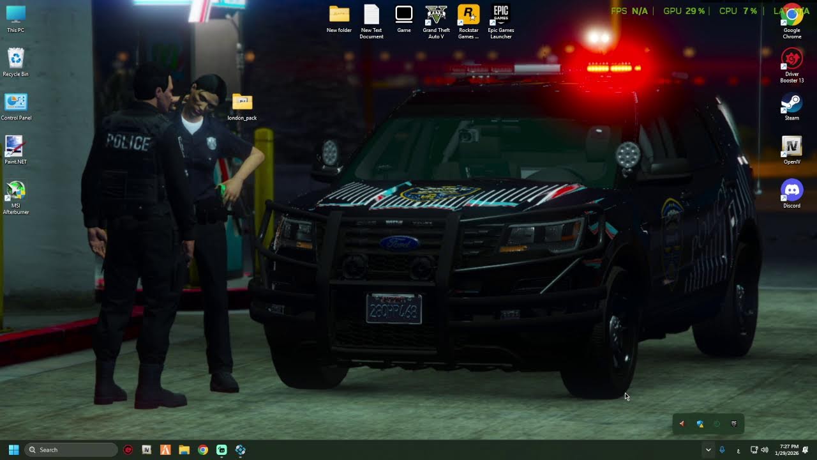Select the Control Panel shortcut
This screenshot has height=460, width=817.
(x=16, y=107)
